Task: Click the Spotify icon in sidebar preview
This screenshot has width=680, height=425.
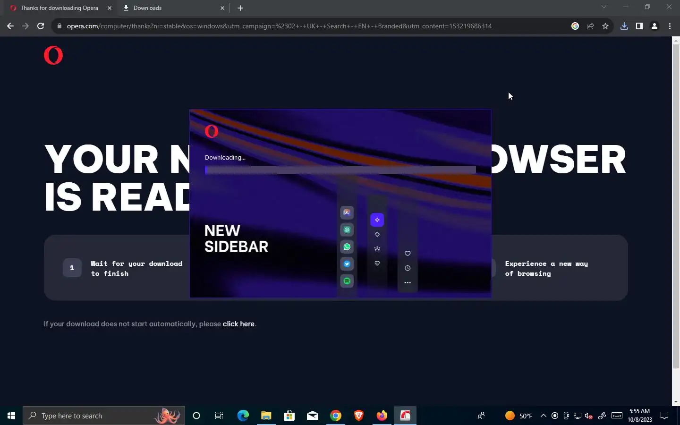Action: pyautogui.click(x=347, y=281)
